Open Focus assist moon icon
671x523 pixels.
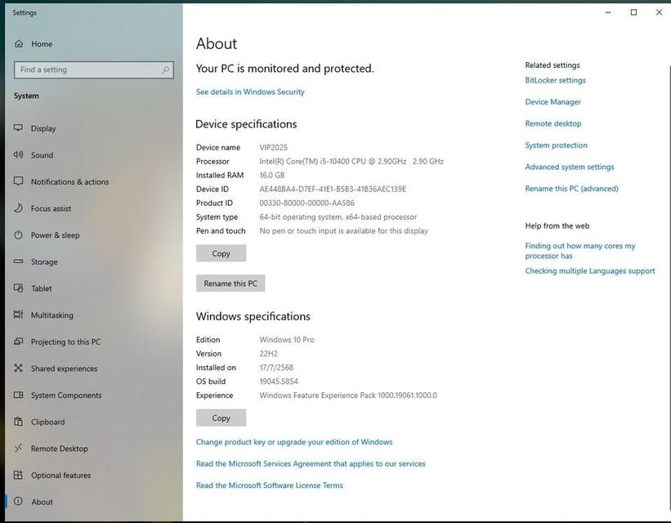[19, 208]
